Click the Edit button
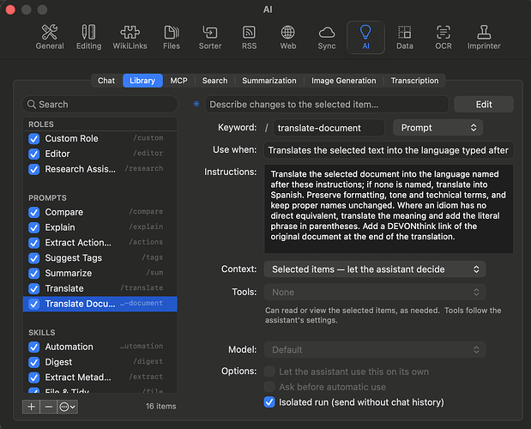This screenshot has height=429, width=531. [484, 105]
